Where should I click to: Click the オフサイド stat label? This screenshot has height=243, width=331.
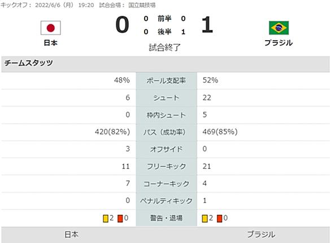(x=166, y=149)
